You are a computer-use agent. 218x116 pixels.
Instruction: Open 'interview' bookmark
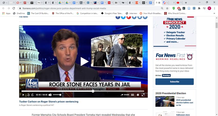click(131, 14)
